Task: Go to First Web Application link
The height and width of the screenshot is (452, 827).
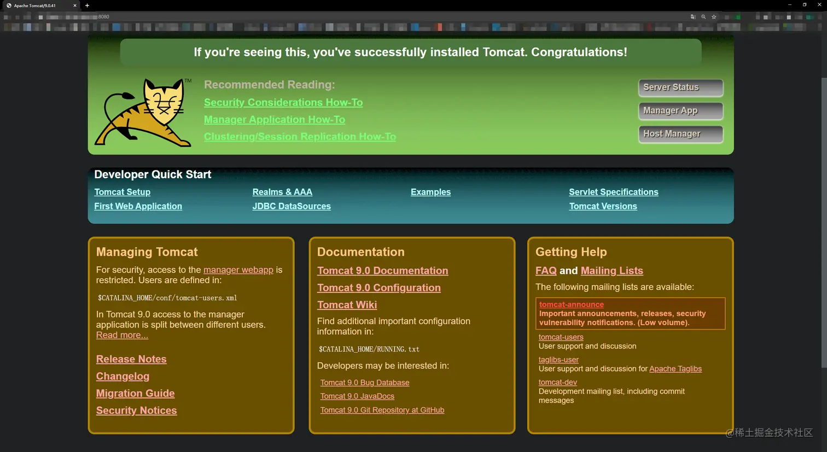Action: click(x=138, y=206)
